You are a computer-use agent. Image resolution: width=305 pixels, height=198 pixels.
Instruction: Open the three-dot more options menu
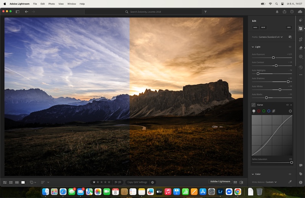point(301,75)
